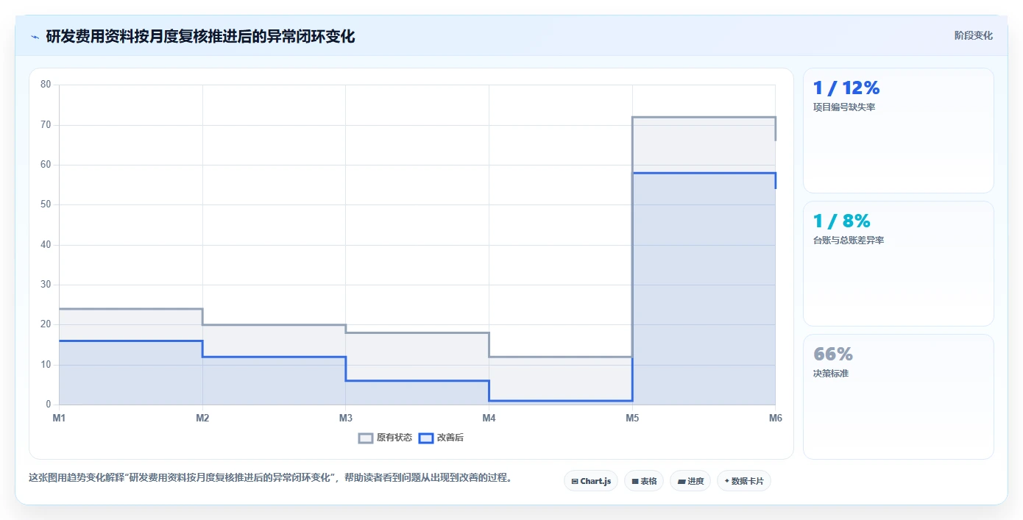
Task: Click the M2 axis label
Action: (x=202, y=418)
